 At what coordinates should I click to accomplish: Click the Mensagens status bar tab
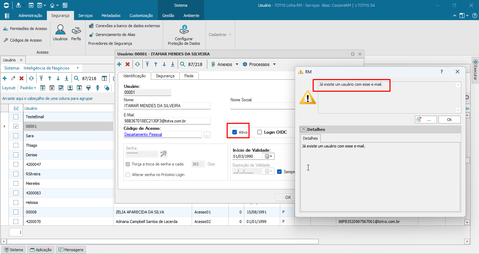[71, 250]
